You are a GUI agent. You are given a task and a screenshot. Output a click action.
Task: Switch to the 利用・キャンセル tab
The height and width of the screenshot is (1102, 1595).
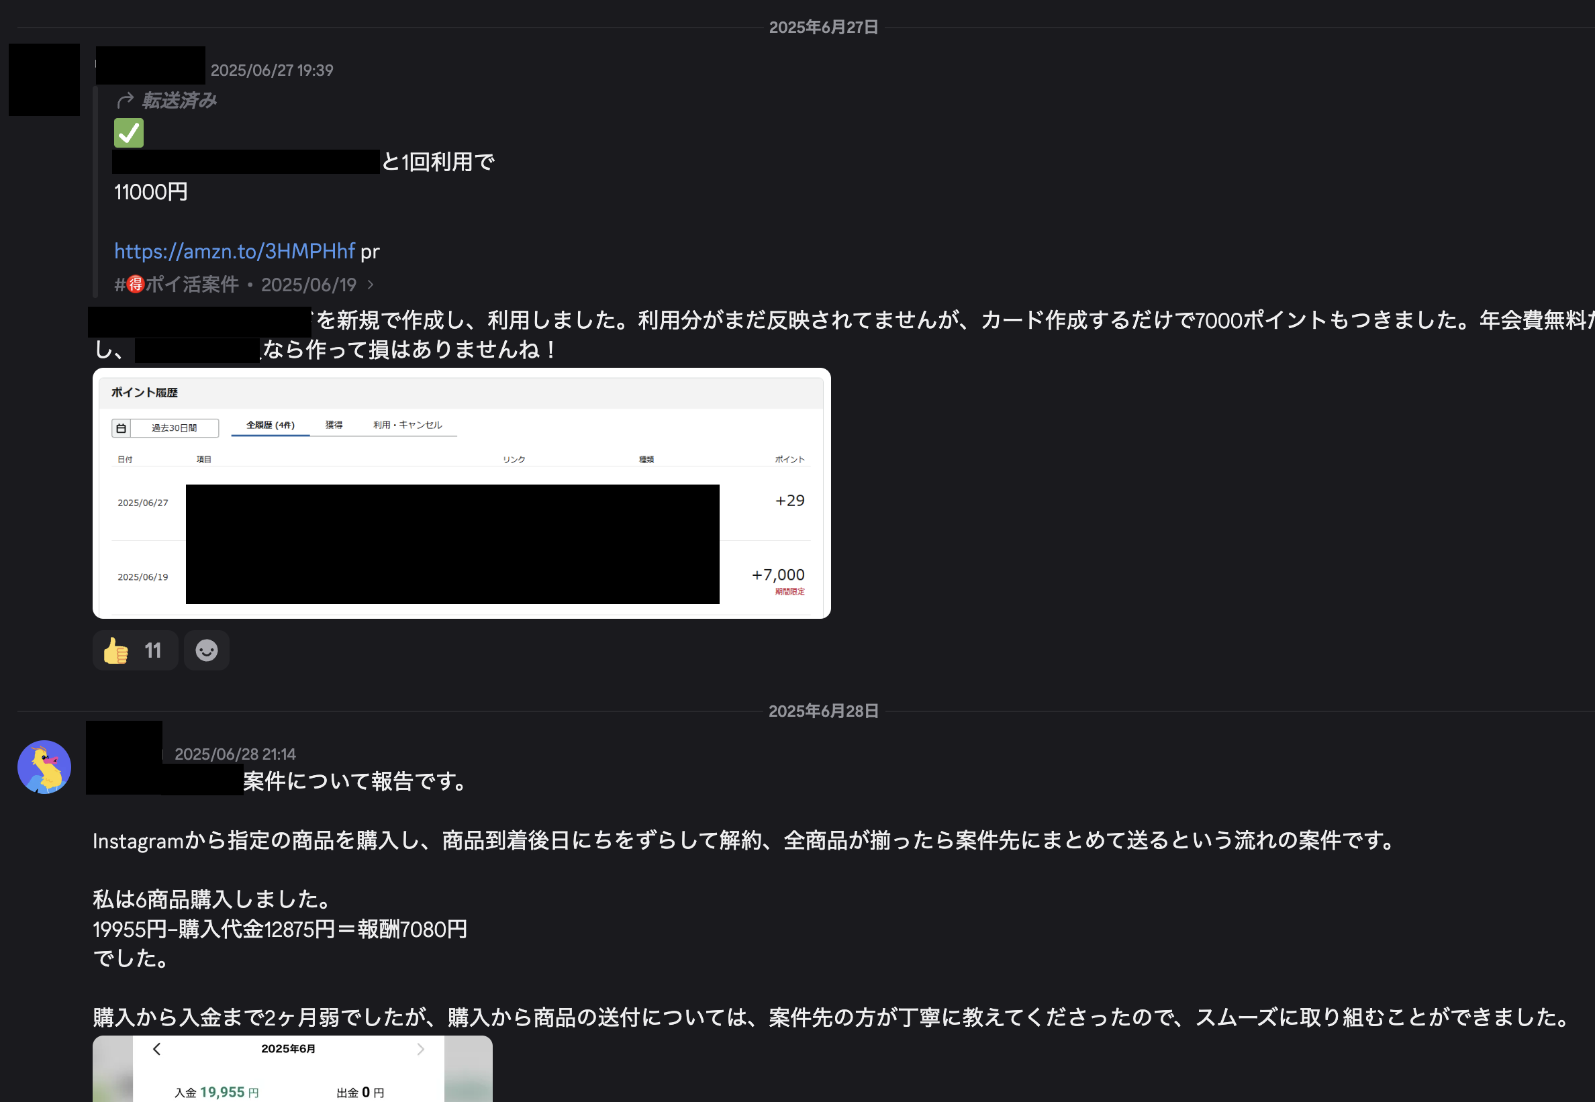407,425
